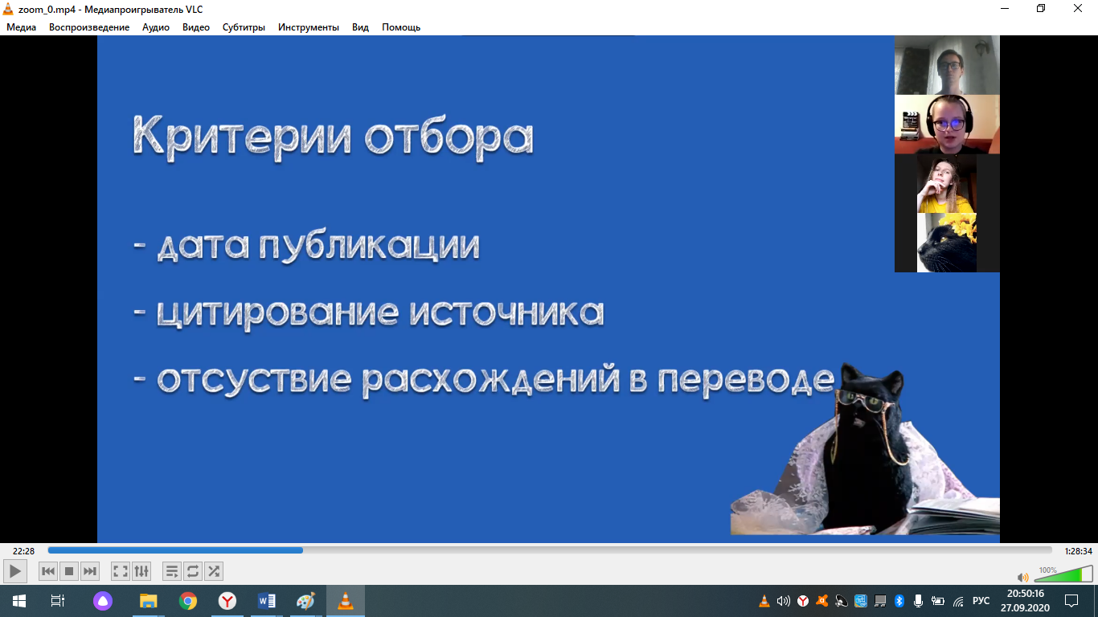Click the VLC cone title bar icon
This screenshot has height=617, width=1098.
point(9,9)
